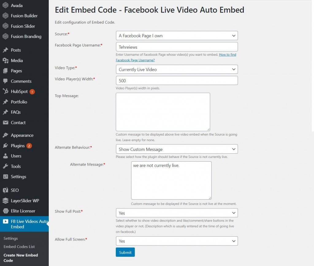Open Fusion Builder menu label

pos(24,16)
